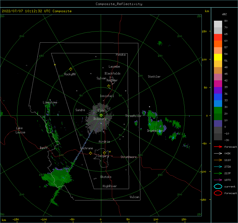
Task: Click the dark orange swatch in the dBZ scale
Action: 218,44
